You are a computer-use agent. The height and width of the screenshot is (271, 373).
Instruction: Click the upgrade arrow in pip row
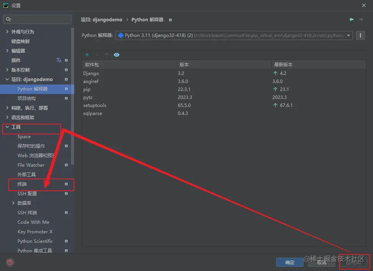coord(275,89)
